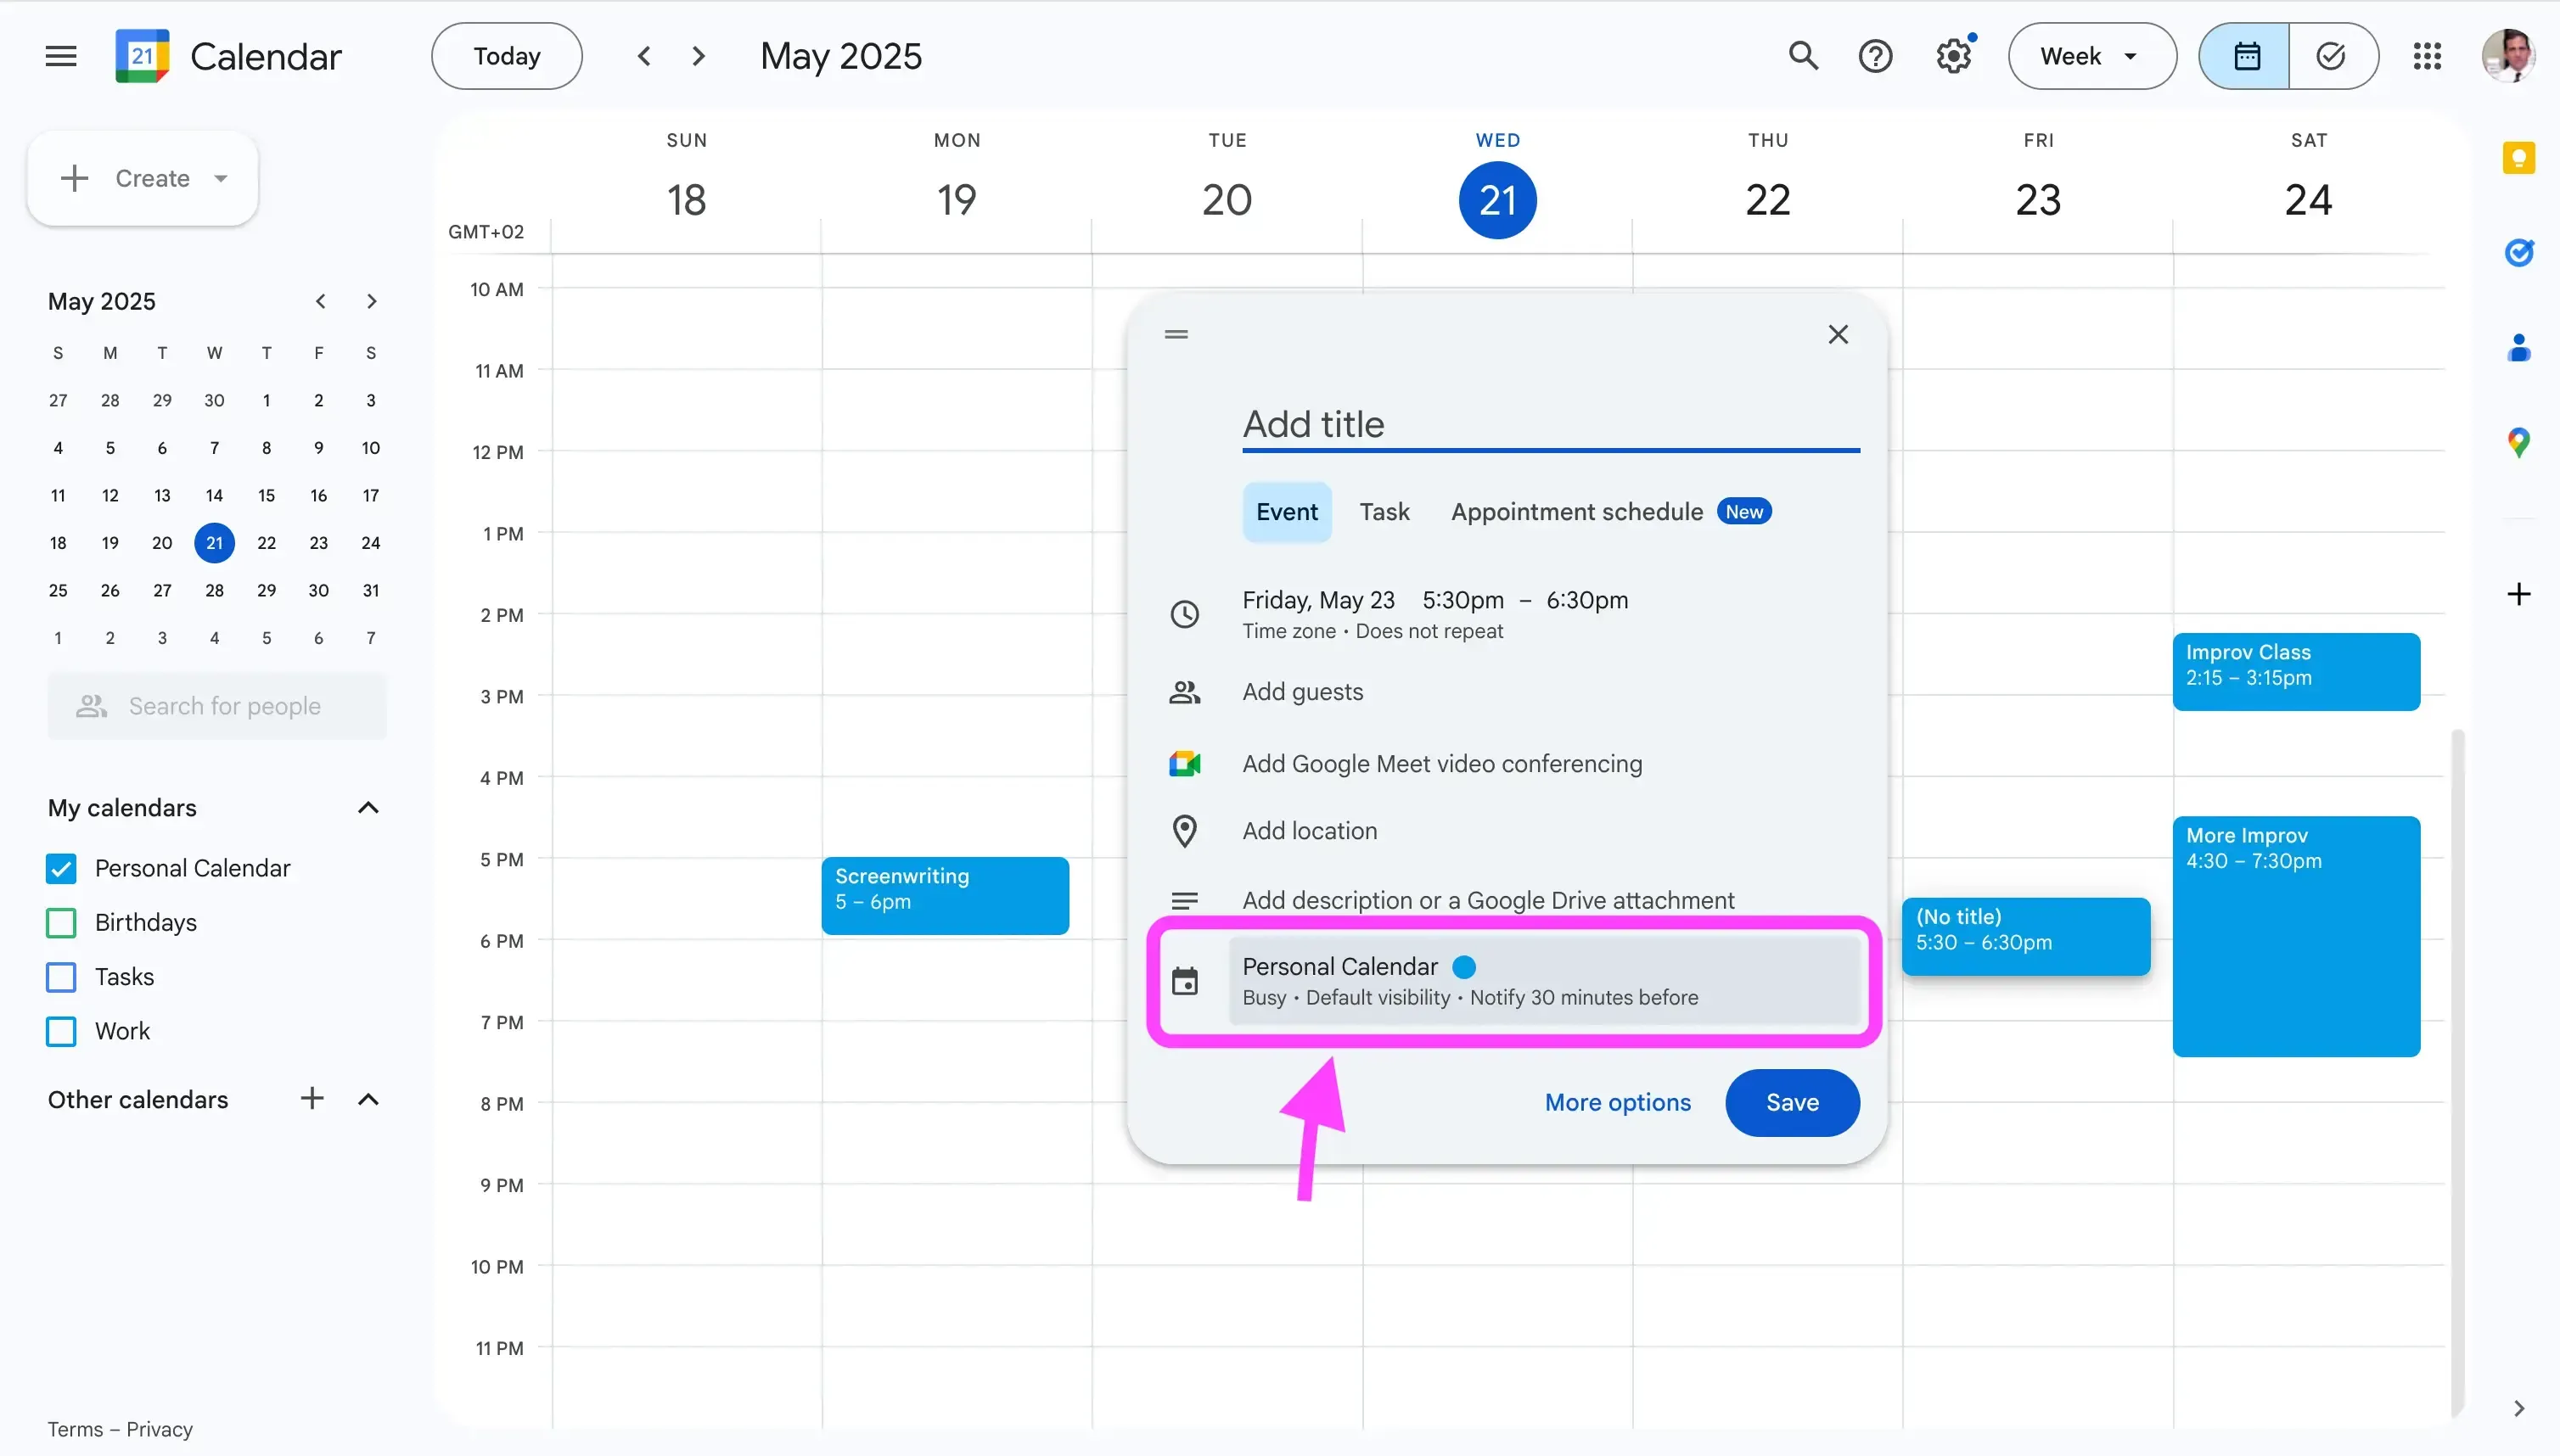Open the Tasks side panel
This screenshot has width=2560, height=1456.
tap(2519, 252)
